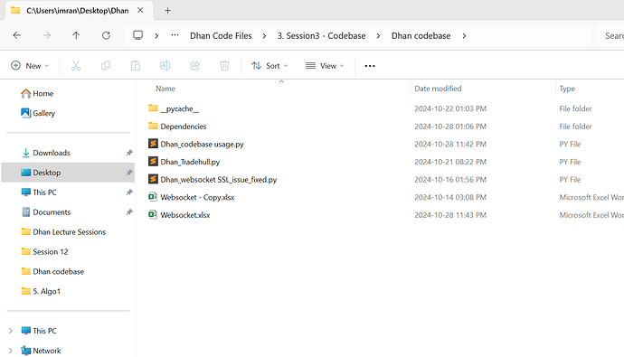624x357 pixels.
Task: Click Dhan Code Files in the breadcrumb
Action: 221,36
